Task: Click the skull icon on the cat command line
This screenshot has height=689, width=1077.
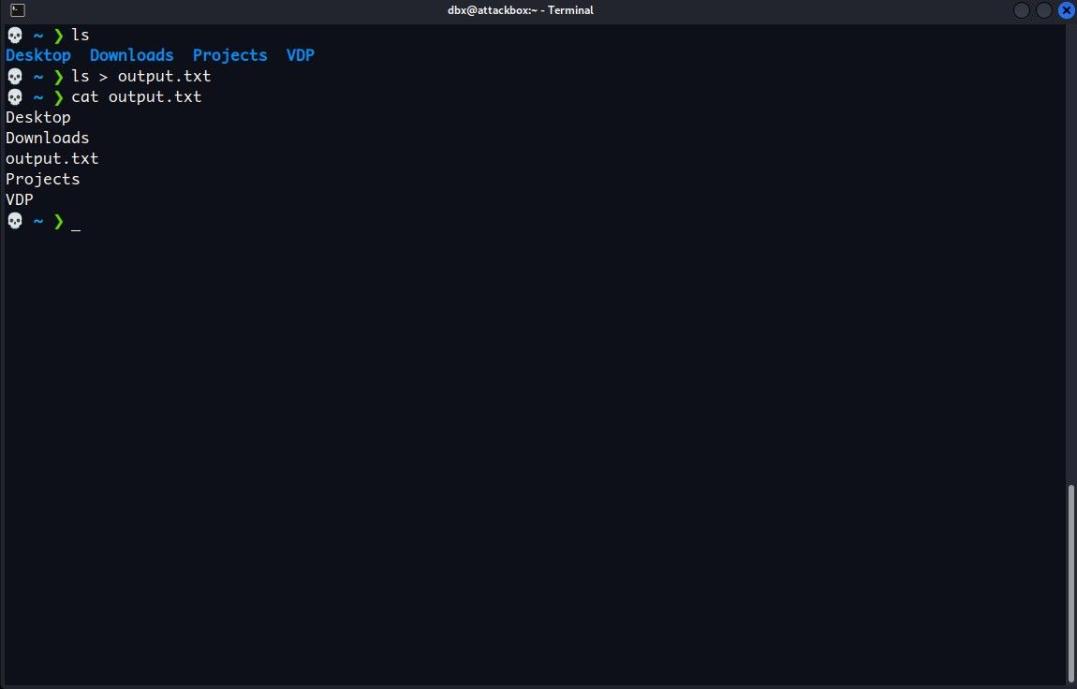Action: pyautogui.click(x=14, y=96)
